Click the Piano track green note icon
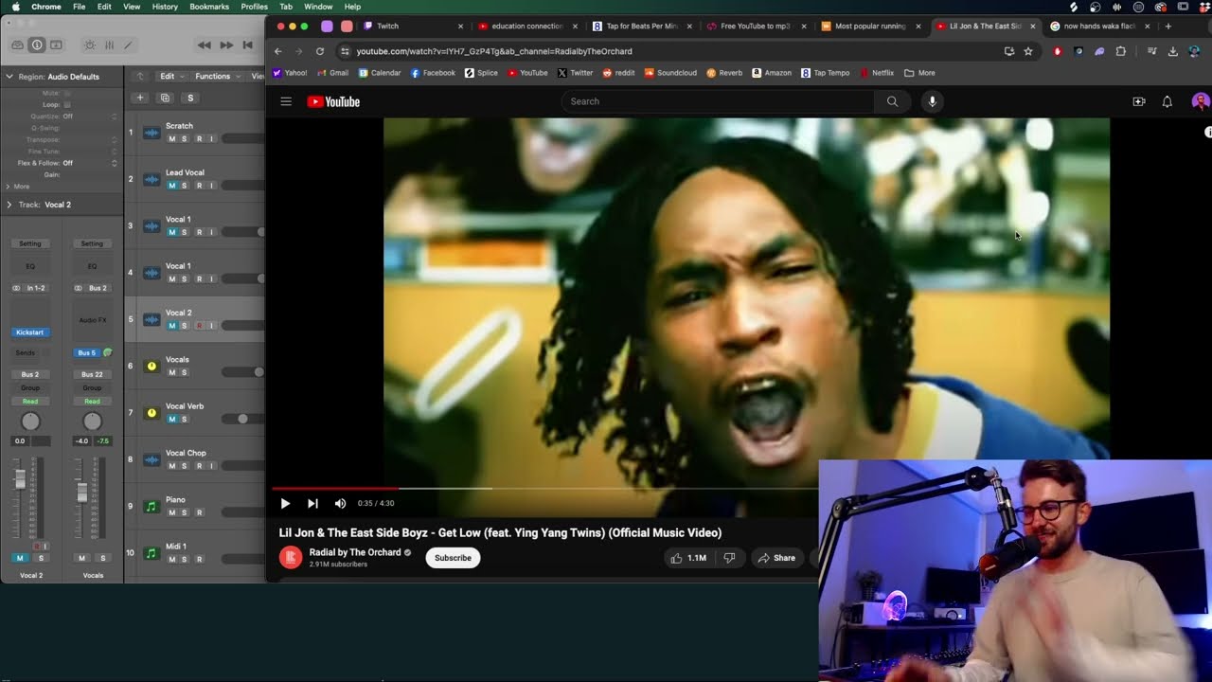The width and height of the screenshot is (1212, 682). [151, 506]
